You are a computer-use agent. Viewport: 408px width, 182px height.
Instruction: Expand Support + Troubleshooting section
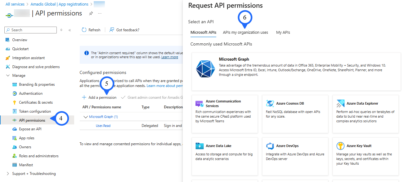[8, 174]
